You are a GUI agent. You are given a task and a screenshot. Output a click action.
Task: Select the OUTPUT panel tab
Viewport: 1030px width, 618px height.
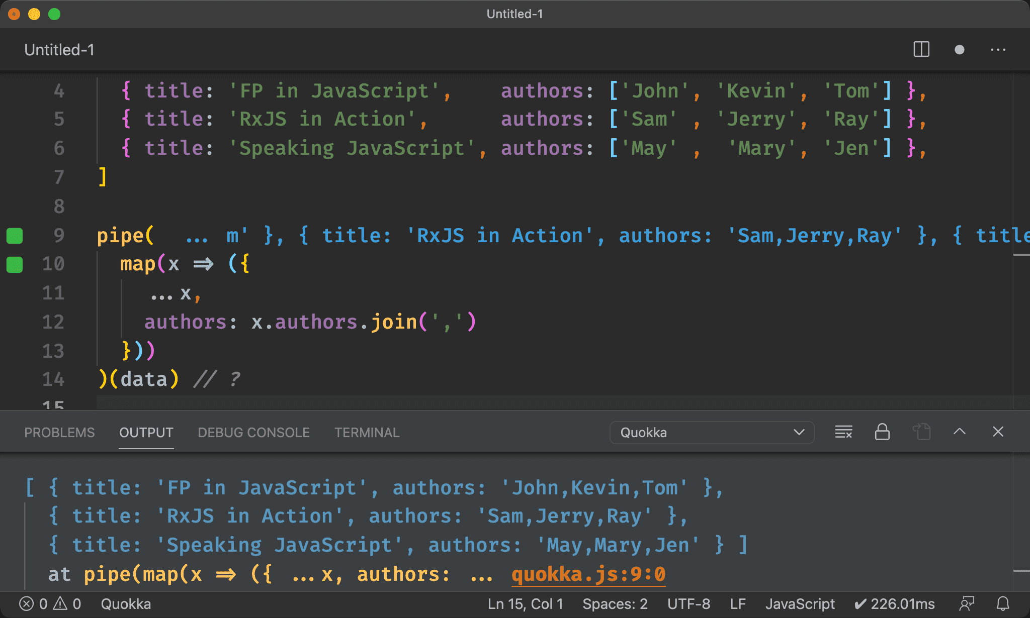[146, 433]
